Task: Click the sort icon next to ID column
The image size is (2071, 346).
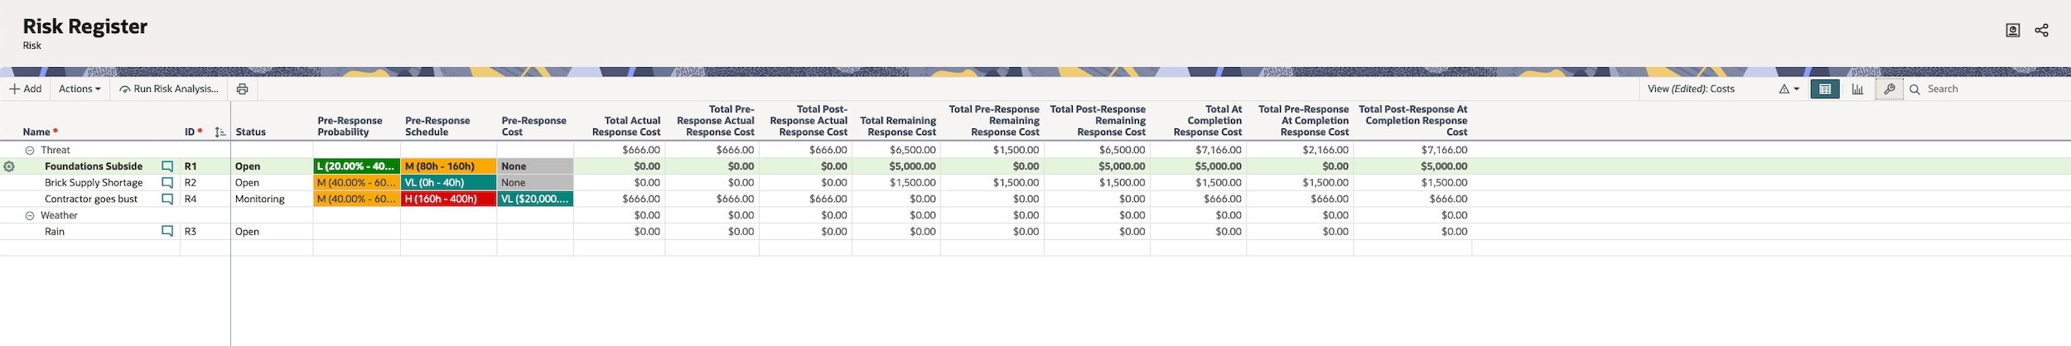Action: (220, 132)
